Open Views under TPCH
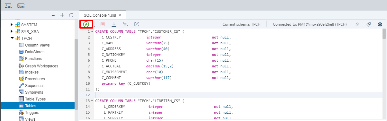This screenshot has width=387, height=121. point(30,119)
